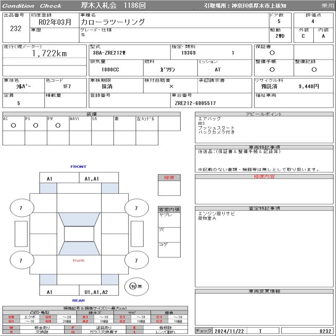Select the 保証書 circle mark
The width and height of the screenshot is (336, 336).
(272, 53)
